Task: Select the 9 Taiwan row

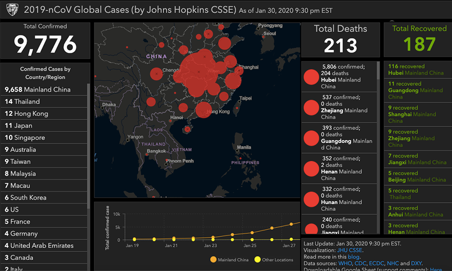Action: (44, 162)
